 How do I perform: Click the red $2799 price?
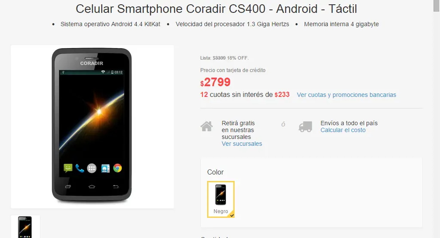[x=215, y=82]
